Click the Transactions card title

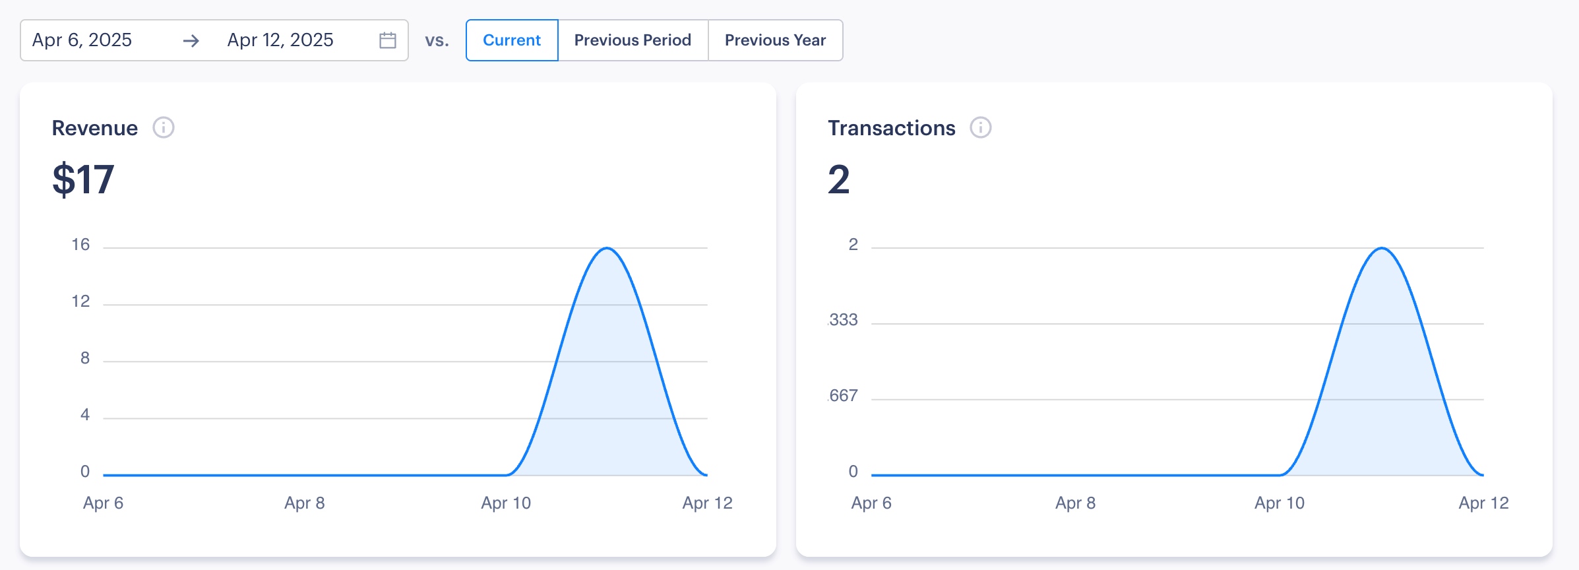pos(891,128)
